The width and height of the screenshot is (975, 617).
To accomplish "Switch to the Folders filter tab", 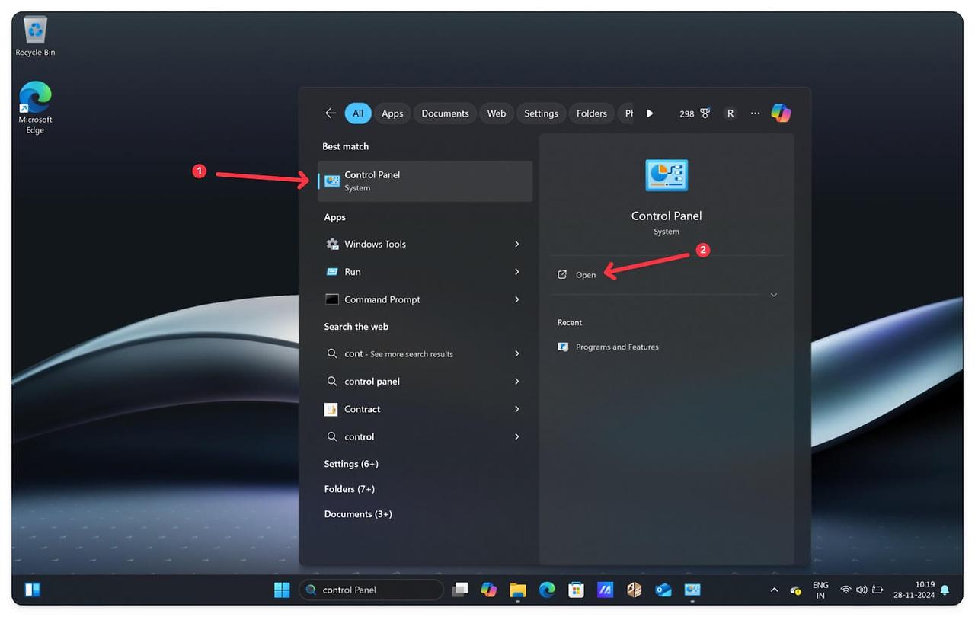I will (x=591, y=113).
